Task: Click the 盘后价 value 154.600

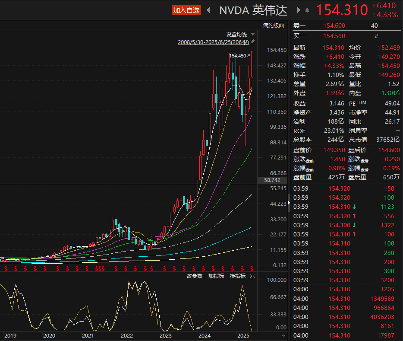Action: pyautogui.click(x=389, y=150)
